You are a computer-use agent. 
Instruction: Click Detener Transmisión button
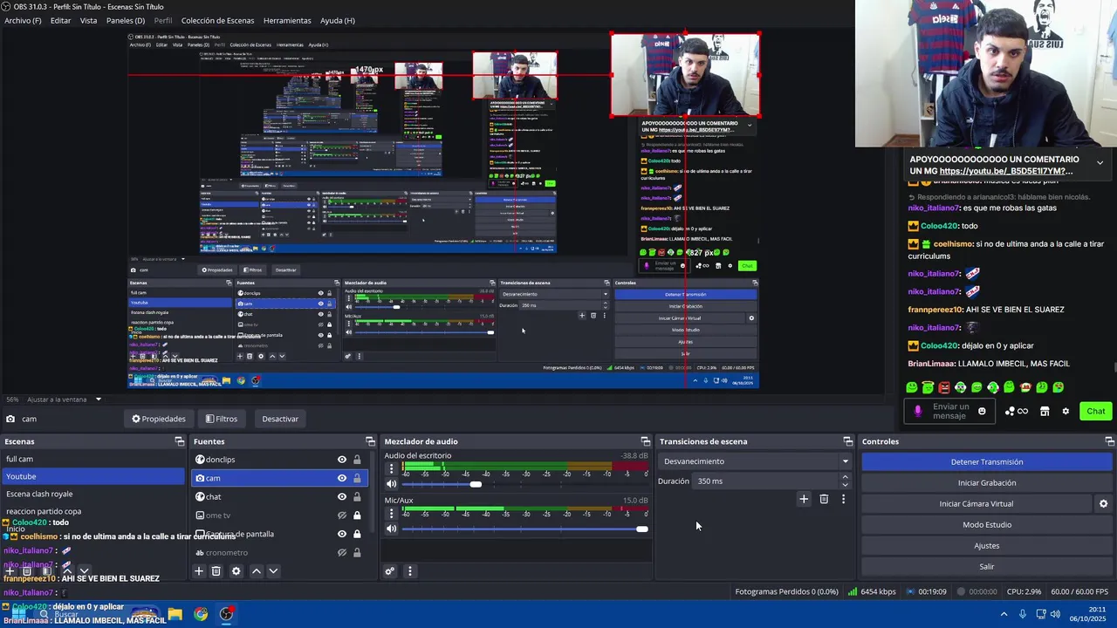point(987,461)
